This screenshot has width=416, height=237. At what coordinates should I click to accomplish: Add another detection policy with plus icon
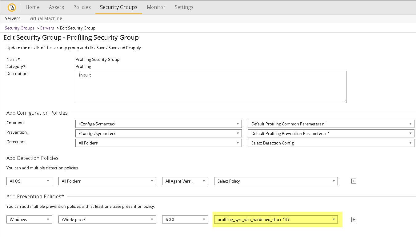pyautogui.click(x=354, y=181)
